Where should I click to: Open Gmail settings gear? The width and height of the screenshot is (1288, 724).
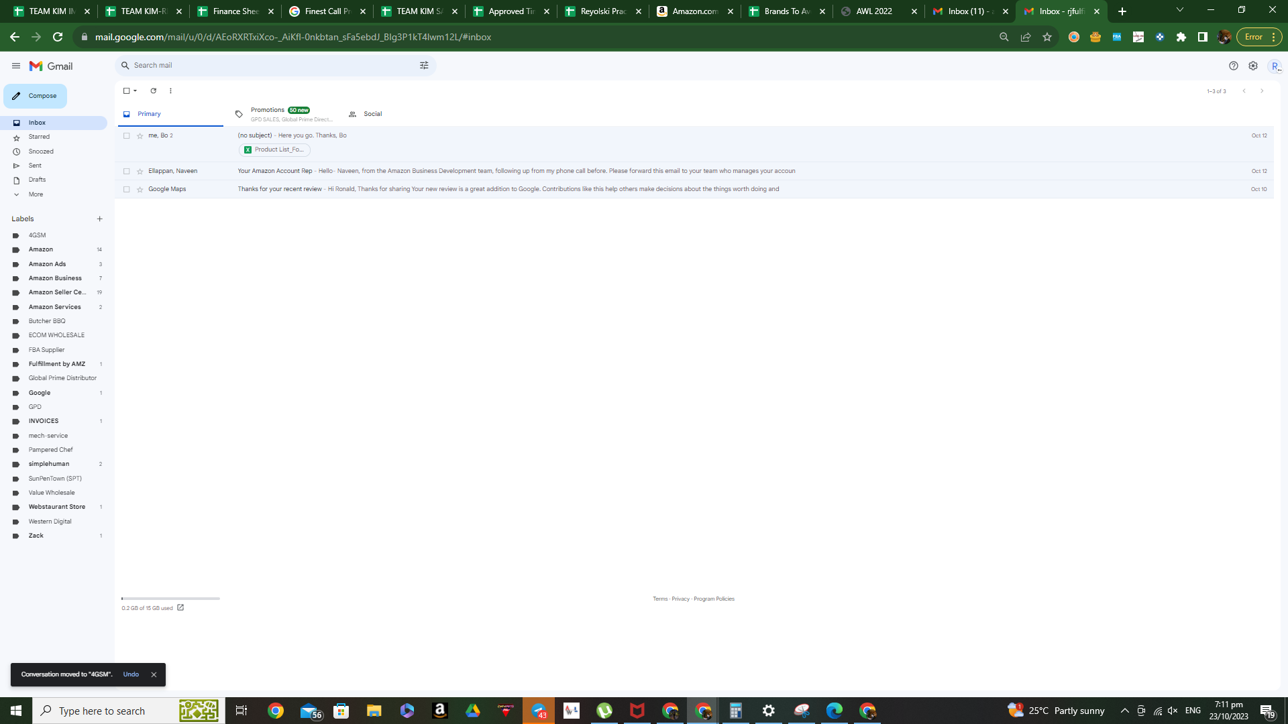(x=1252, y=66)
